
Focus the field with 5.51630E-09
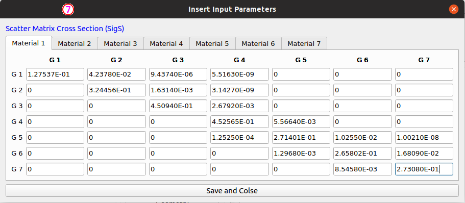239,74
